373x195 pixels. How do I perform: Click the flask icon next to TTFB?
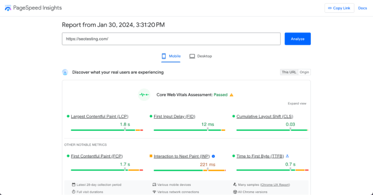coord(287,156)
